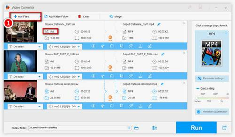Open the rotate tool for metaxas-keller-Bell
This screenshot has height=137, width=235.
pos(112,106)
